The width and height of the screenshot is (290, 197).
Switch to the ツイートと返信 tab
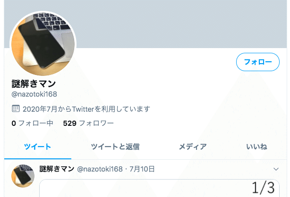[115, 147]
